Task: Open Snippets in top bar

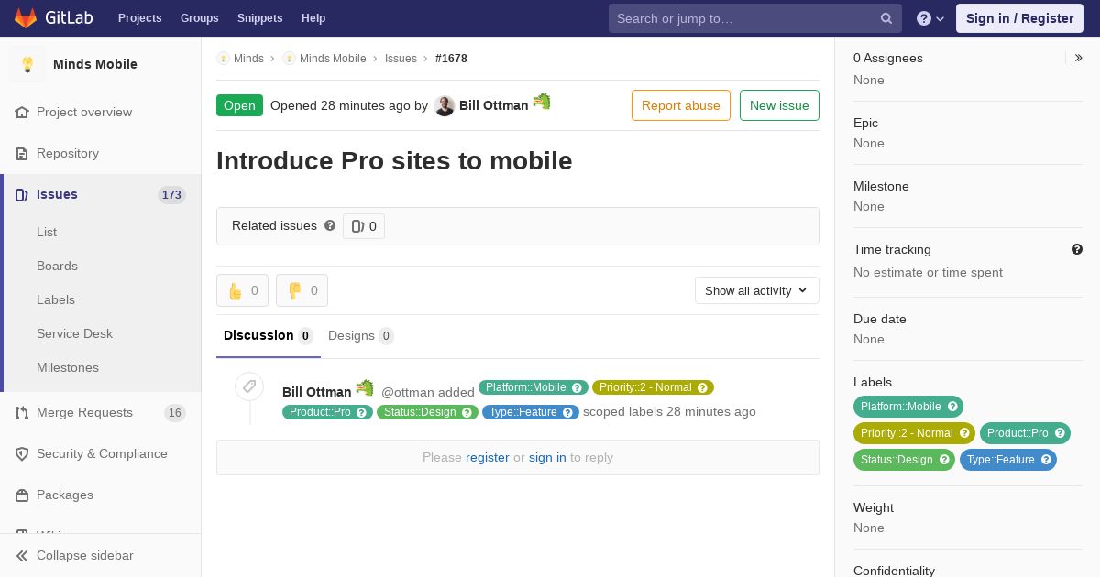Action: click(260, 18)
